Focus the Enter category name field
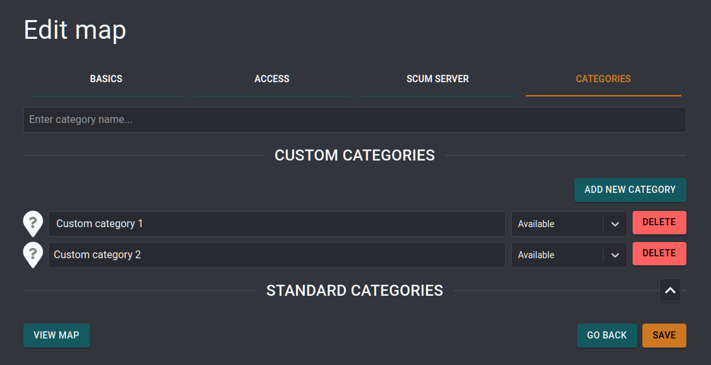Screen dimensions: 711x365 pos(354,120)
